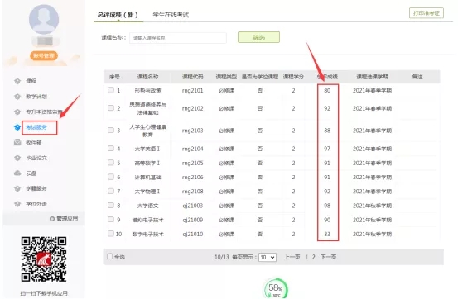
Task: Click the grade 83 in row 10
Action: 327,235
